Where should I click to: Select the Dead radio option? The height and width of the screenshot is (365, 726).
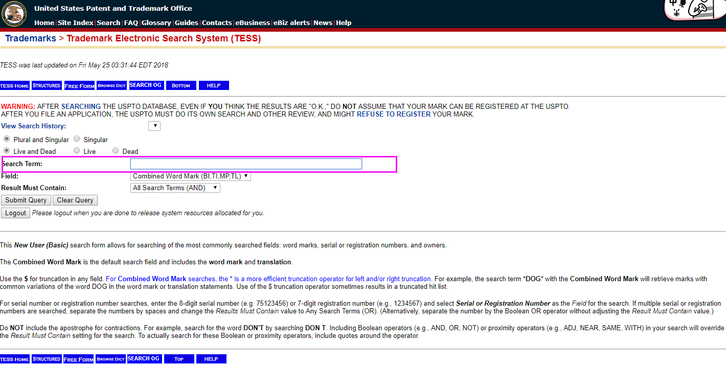click(x=116, y=151)
